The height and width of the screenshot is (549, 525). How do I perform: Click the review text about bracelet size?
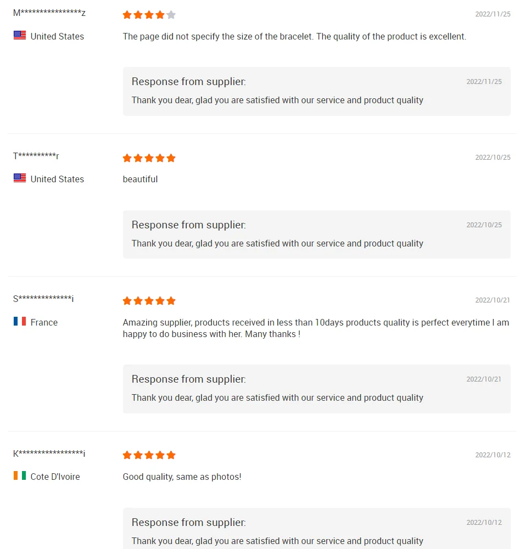pyautogui.click(x=294, y=37)
